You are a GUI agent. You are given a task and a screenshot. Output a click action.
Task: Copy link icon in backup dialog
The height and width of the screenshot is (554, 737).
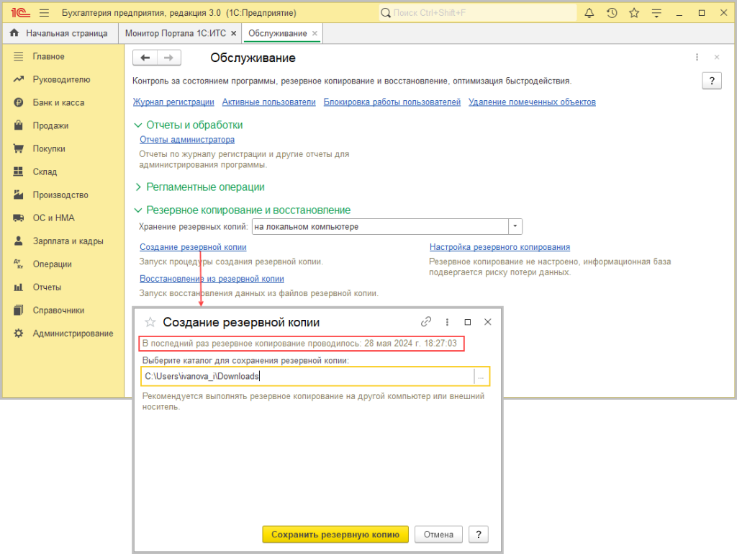pos(426,322)
